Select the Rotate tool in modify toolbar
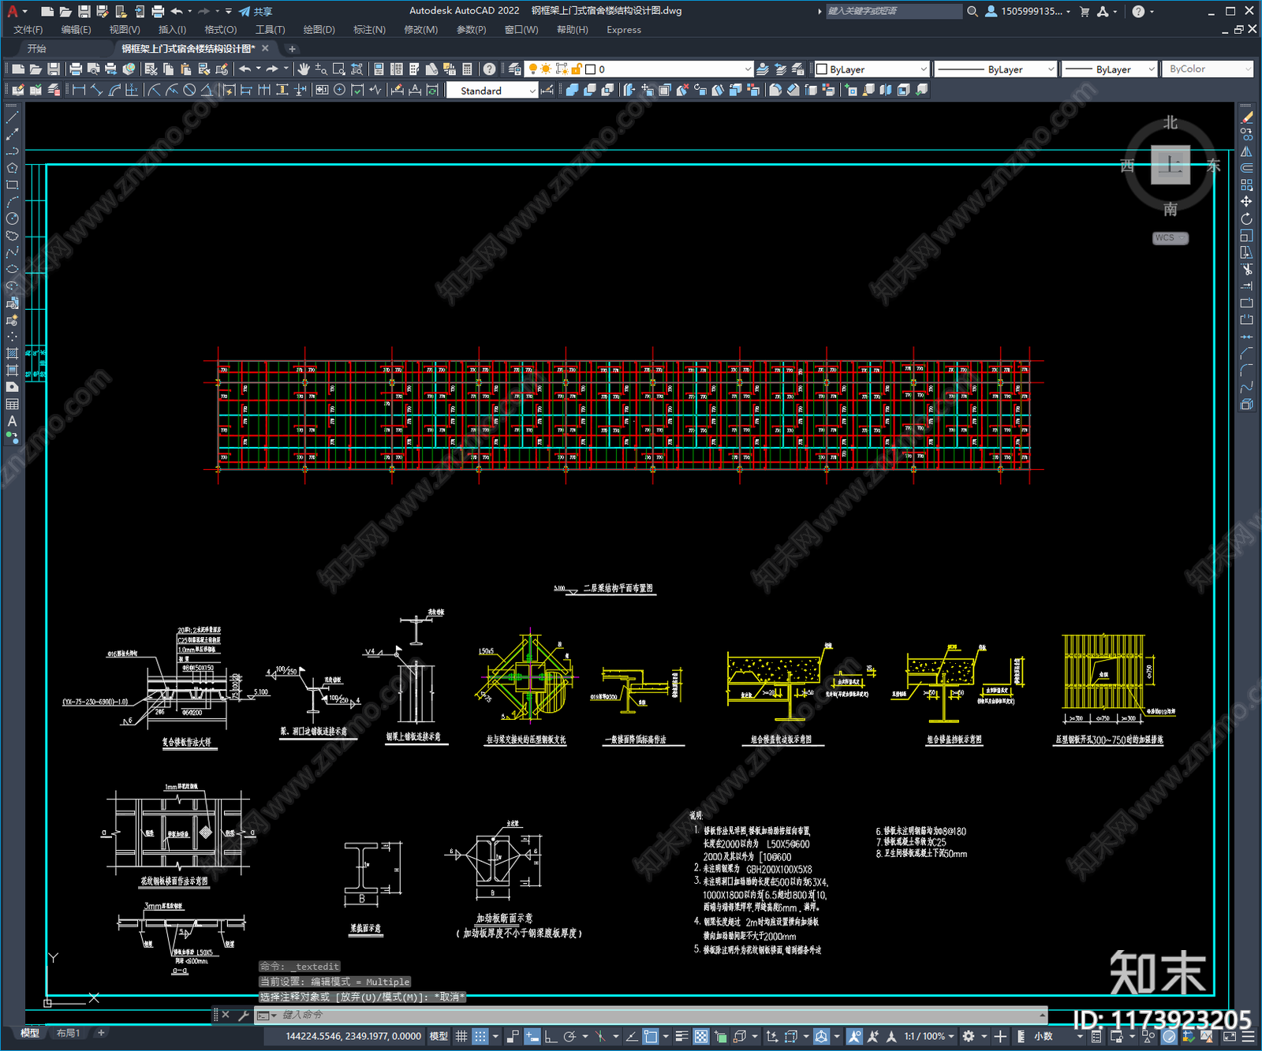1262x1051 pixels. click(1246, 218)
